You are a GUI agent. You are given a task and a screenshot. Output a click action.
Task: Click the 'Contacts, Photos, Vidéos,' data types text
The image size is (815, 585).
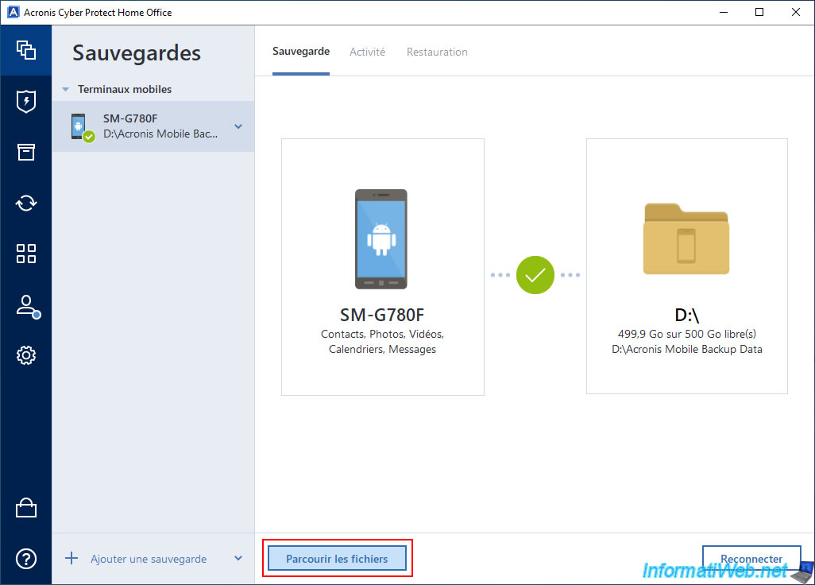382,334
